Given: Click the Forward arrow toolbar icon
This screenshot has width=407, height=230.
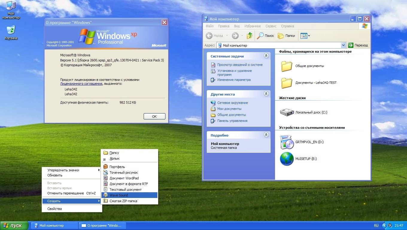Looking at the screenshot, I should point(235,36).
